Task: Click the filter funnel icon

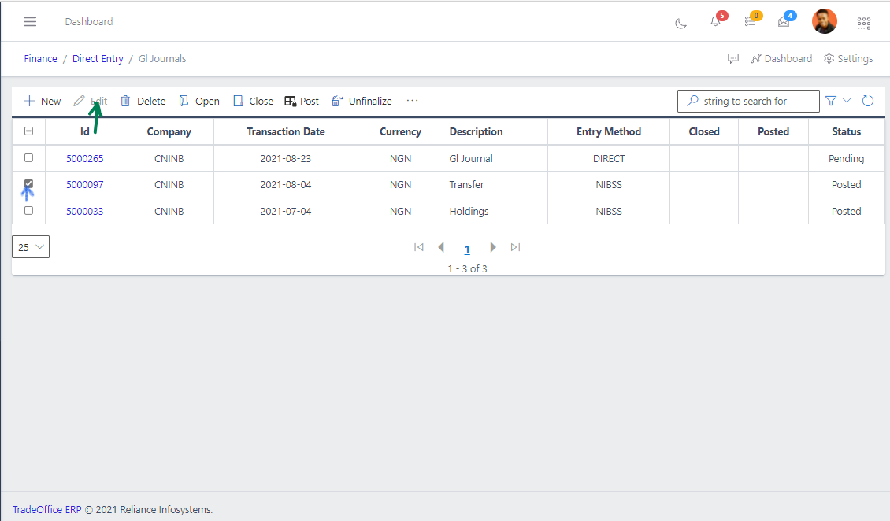Action: pos(831,101)
